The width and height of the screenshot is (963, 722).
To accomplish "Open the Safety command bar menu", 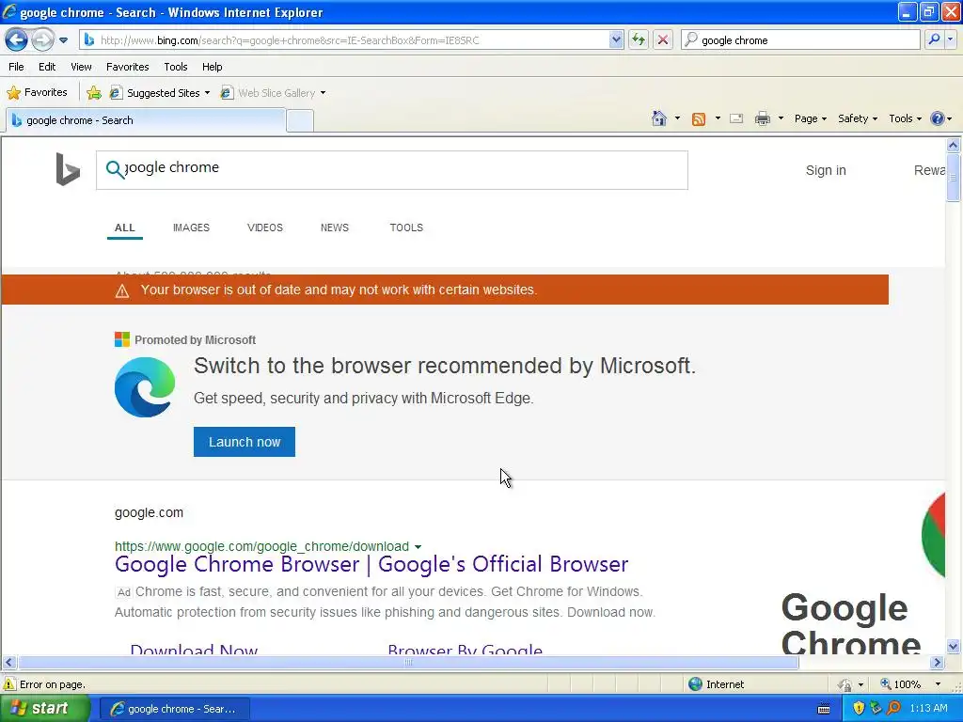I will [x=858, y=118].
